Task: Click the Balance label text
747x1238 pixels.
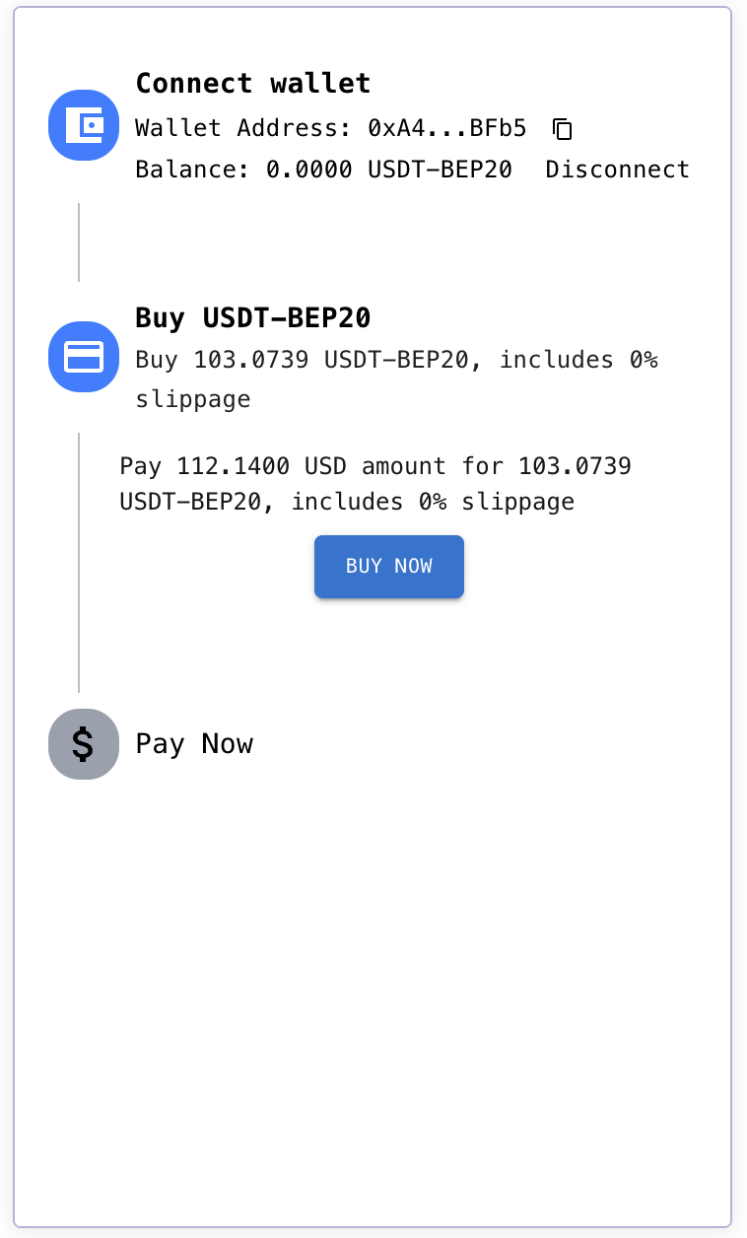Action: pyautogui.click(x=193, y=170)
